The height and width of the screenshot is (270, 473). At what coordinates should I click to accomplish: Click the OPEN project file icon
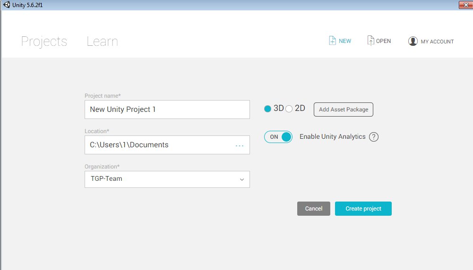pos(370,41)
